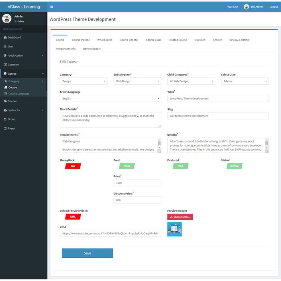281x281 pixels.
Task: Switch to the Course Chapter tab
Action: (129, 40)
